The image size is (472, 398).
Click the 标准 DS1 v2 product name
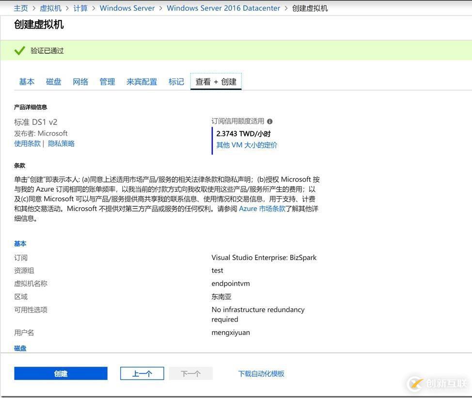pyautogui.click(x=35, y=122)
